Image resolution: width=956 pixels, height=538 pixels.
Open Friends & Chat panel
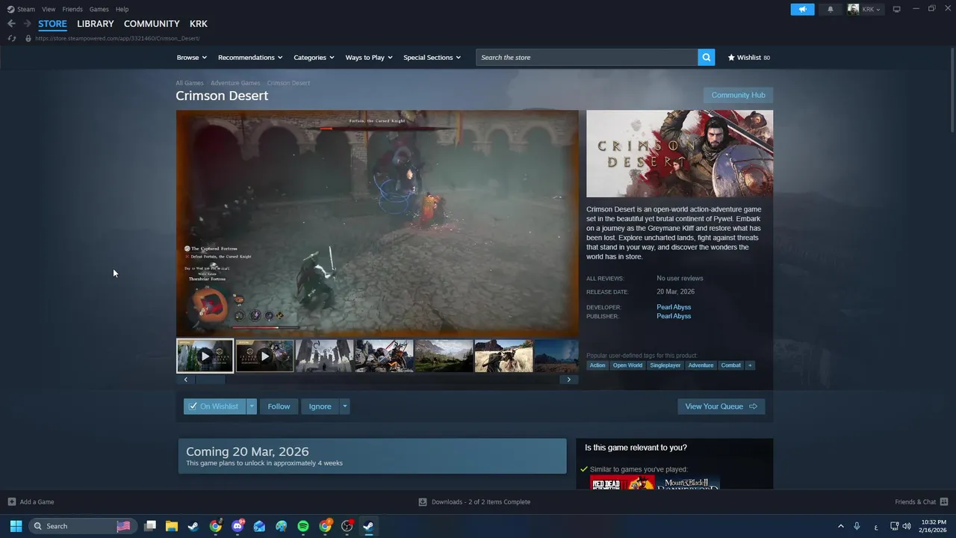tap(922, 502)
